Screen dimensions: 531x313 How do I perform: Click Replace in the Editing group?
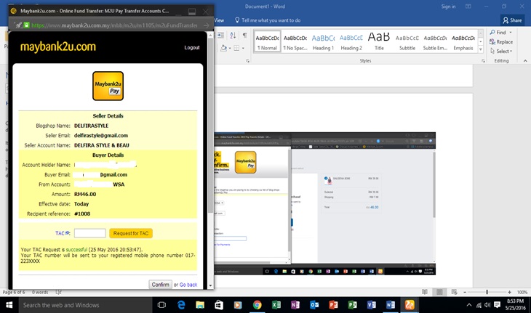click(x=501, y=42)
